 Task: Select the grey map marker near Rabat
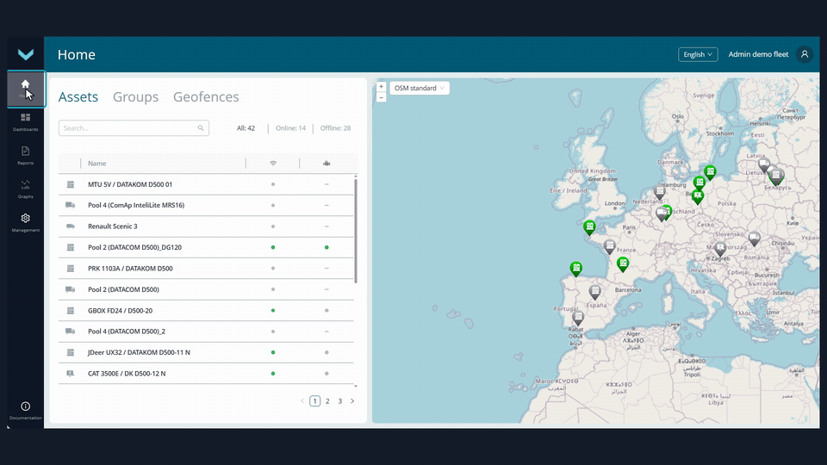pyautogui.click(x=578, y=318)
